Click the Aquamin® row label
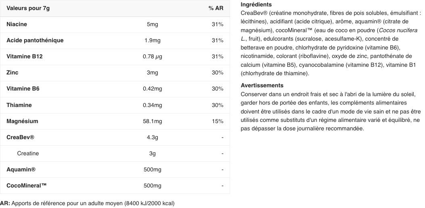Image resolution: width=425 pixels, height=208 pixels. pyautogui.click(x=21, y=169)
